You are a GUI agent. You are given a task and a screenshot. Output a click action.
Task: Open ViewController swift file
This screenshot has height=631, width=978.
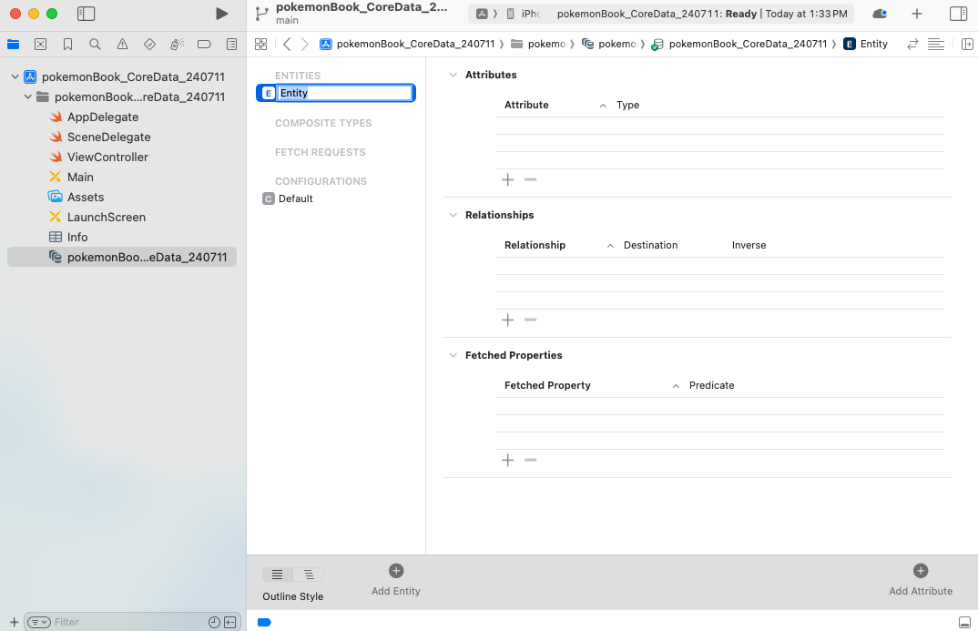pyautogui.click(x=107, y=157)
